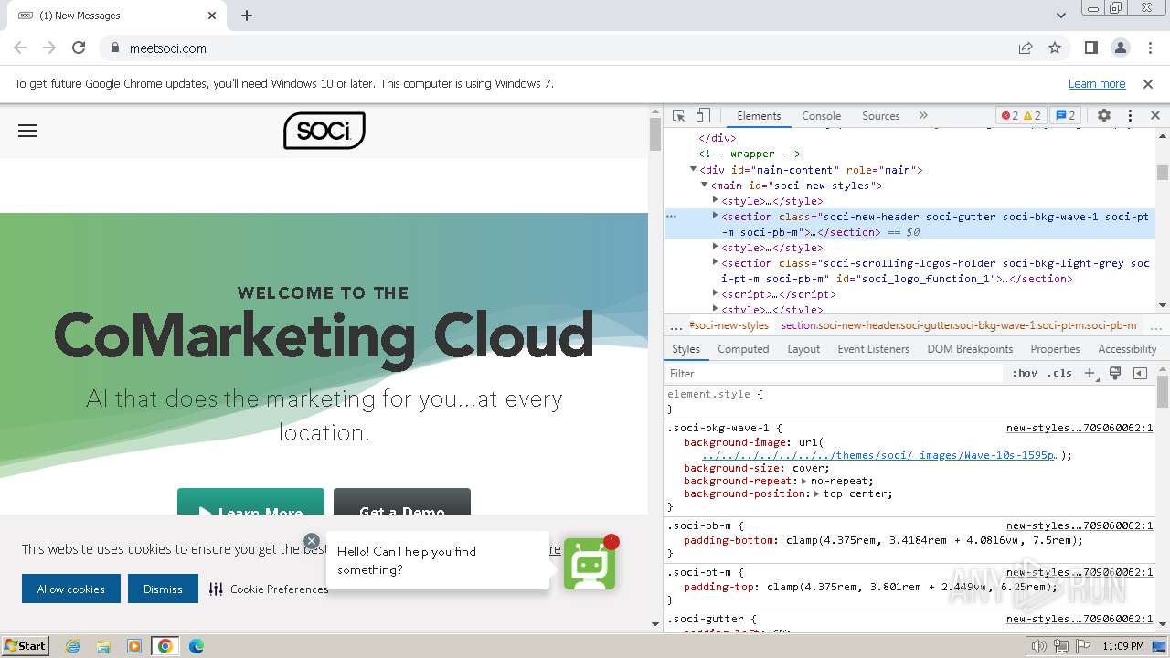Image resolution: width=1170 pixels, height=658 pixels.
Task: Open DevTools settings gear
Action: (x=1104, y=116)
